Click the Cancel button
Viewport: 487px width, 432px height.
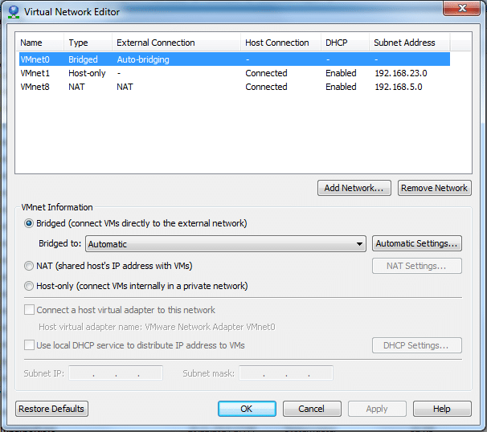pyautogui.click(x=312, y=409)
